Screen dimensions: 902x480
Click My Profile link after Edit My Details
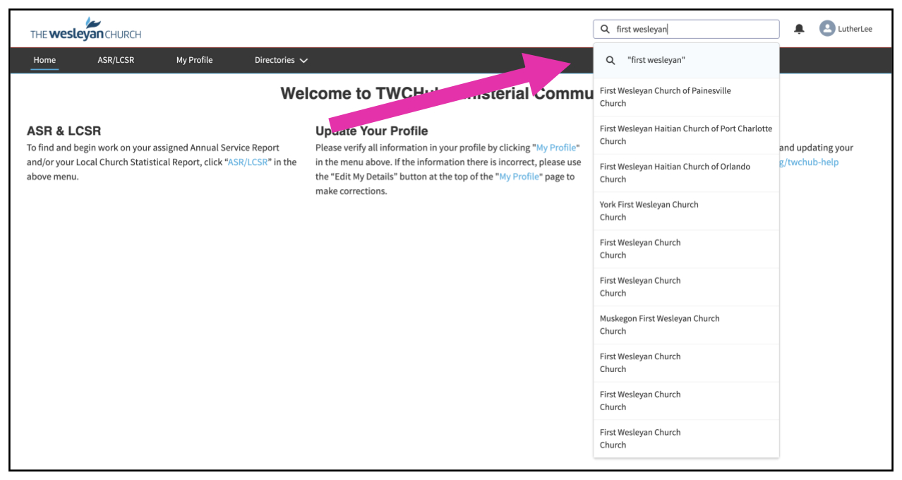click(x=519, y=176)
